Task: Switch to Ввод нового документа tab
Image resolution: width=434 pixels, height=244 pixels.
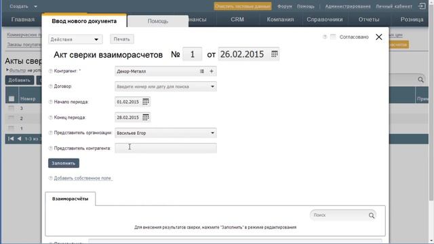Action: pyautogui.click(x=84, y=21)
